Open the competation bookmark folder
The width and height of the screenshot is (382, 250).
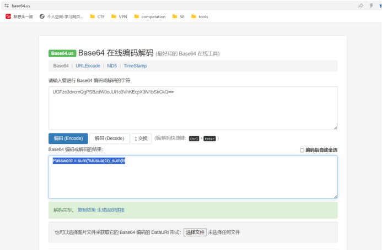point(150,16)
